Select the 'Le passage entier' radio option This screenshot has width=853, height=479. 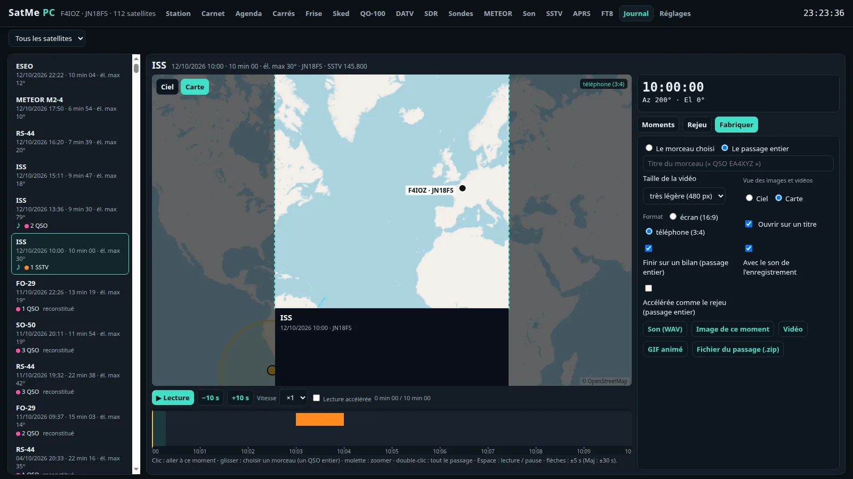[725, 148]
